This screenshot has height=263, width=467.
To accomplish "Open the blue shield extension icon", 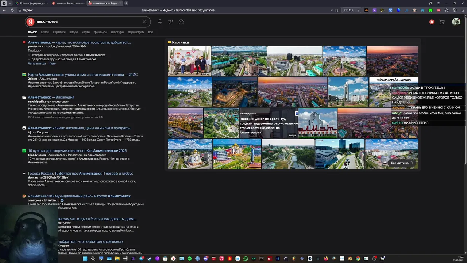I will [398, 10].
